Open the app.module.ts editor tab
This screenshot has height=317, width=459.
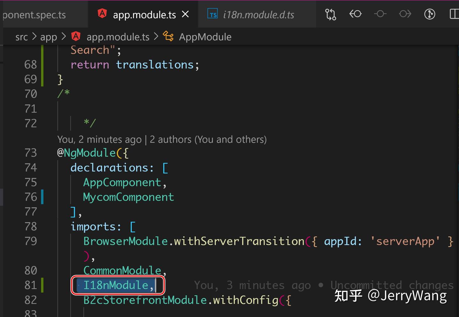click(143, 14)
